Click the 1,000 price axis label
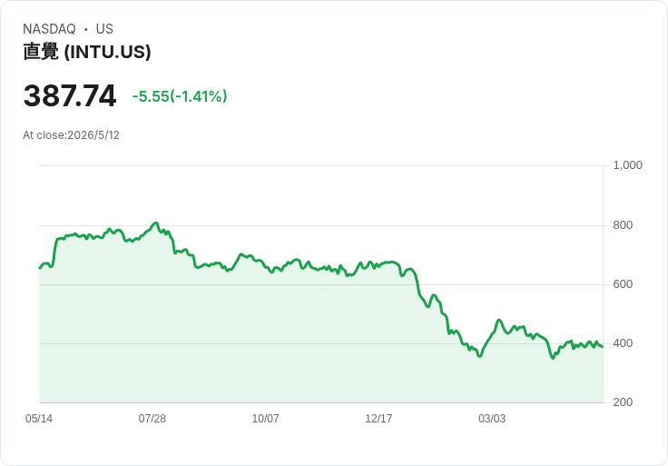Image resolution: width=668 pixels, height=466 pixels. [x=627, y=165]
